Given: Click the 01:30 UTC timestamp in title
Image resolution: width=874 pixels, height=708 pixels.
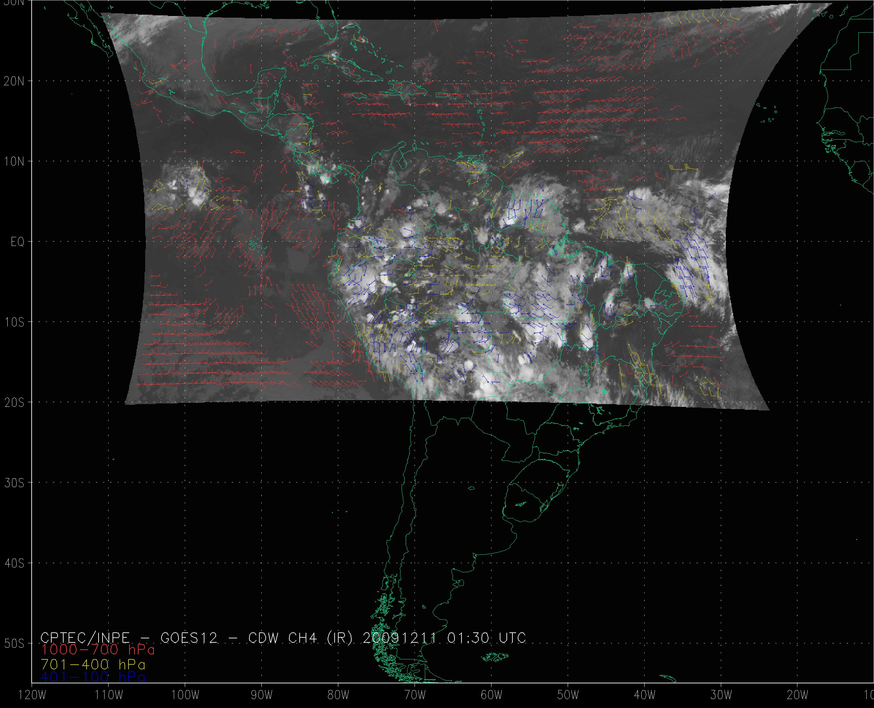Looking at the screenshot, I should [x=486, y=638].
